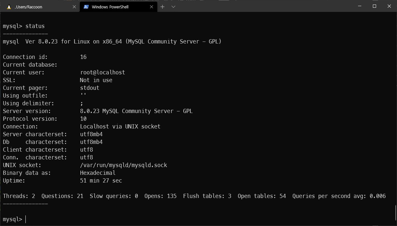Open the new tab profile dropdown
This screenshot has width=397, height=226.
(x=173, y=7)
